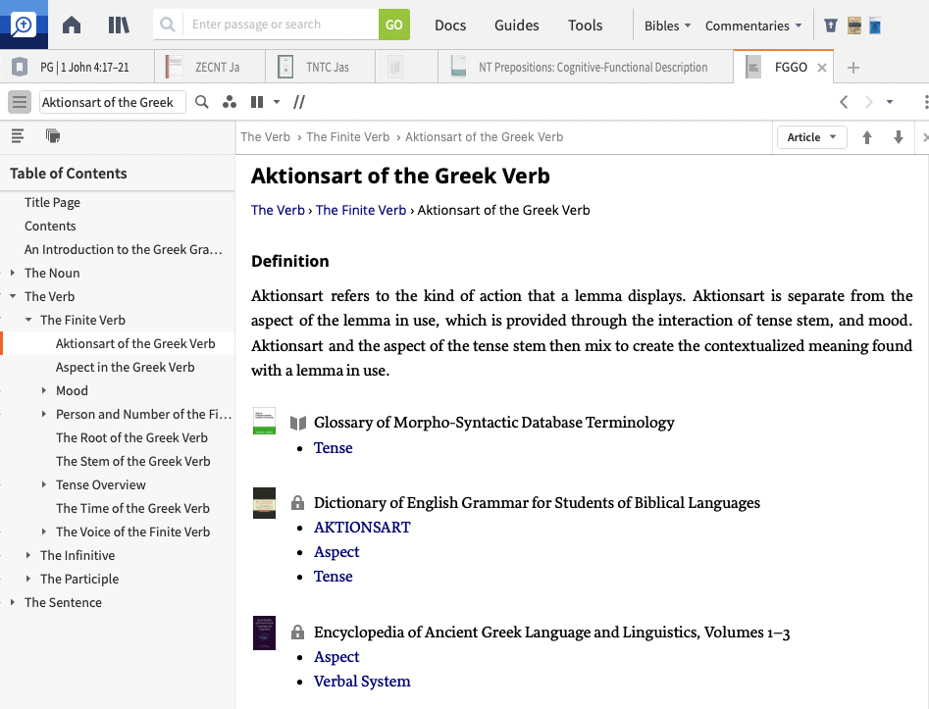This screenshot has width=929, height=709.
Task: Open the shield shortcut icon in top bar
Action: (x=831, y=25)
